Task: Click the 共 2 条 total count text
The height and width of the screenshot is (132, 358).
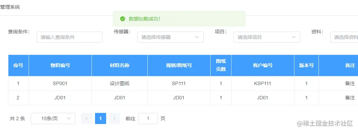Action: click(x=17, y=118)
